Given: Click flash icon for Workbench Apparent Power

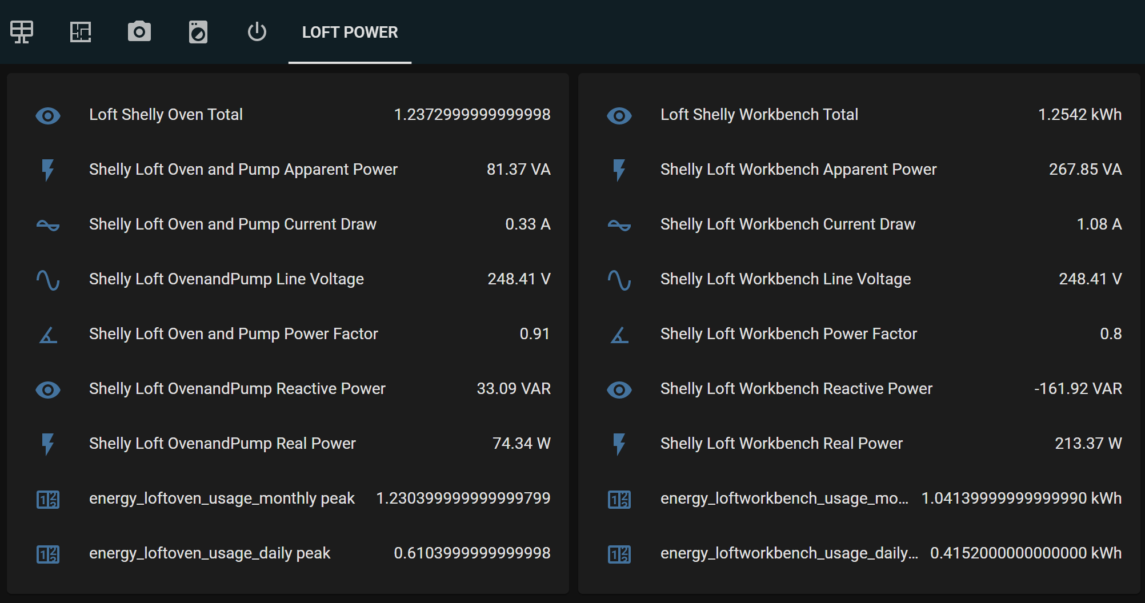Looking at the screenshot, I should pyautogui.click(x=619, y=170).
